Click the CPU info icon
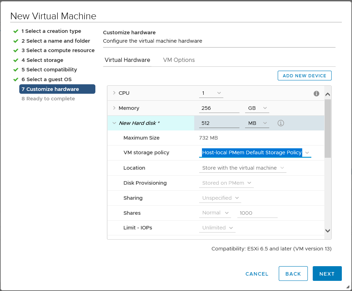 [x=316, y=94]
